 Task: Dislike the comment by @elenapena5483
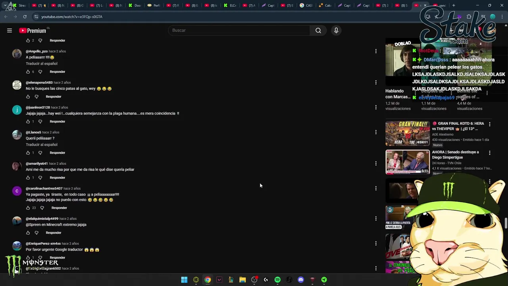[x=36, y=97]
